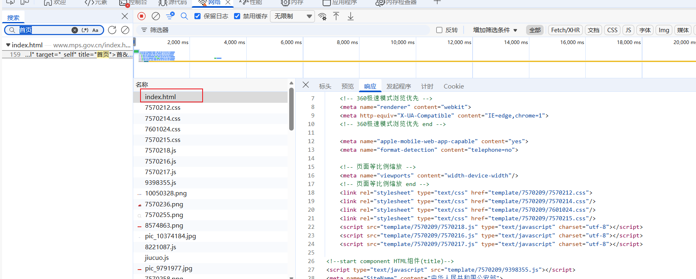Close the search panel

125,16
